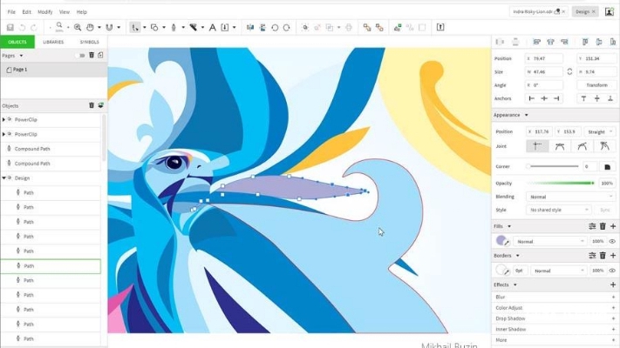Open the Modify menu
This screenshot has height=348, width=620.
coord(44,12)
